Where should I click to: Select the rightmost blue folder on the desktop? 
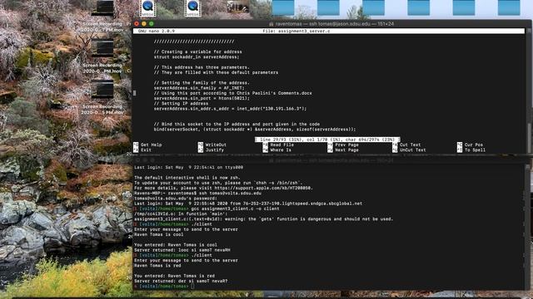(509, 7)
